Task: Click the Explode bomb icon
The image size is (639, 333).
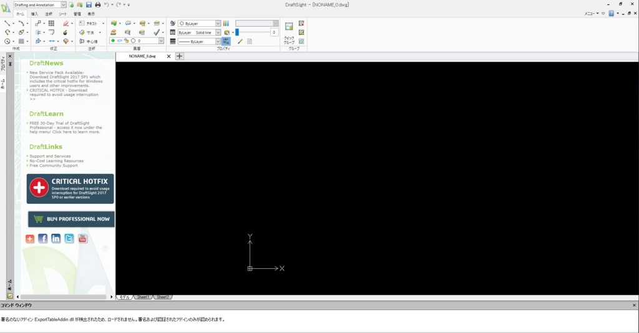Action: [x=65, y=32]
